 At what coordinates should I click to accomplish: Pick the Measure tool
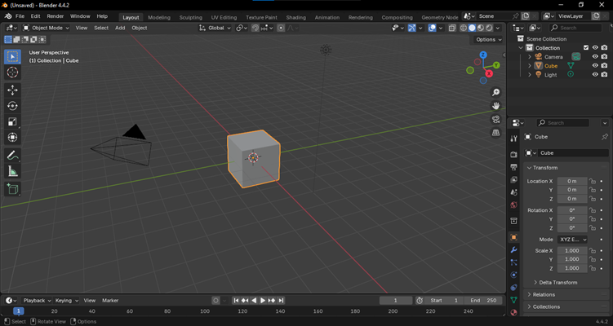(x=12, y=171)
